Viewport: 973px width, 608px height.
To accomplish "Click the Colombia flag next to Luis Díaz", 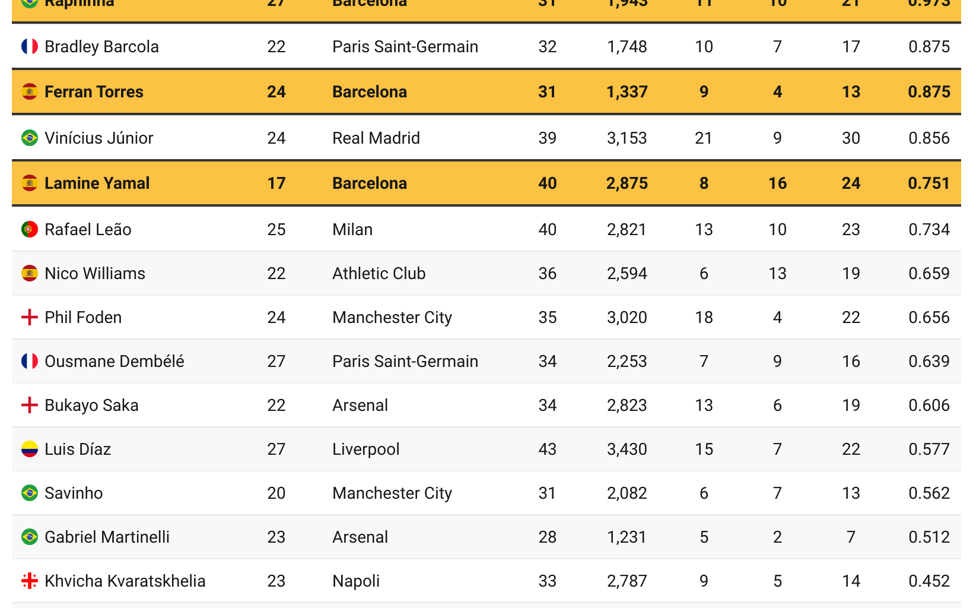I will (x=30, y=449).
